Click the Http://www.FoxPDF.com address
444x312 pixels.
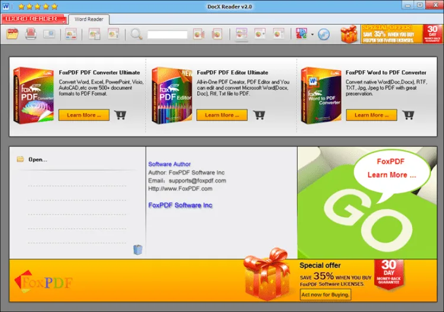click(180, 188)
